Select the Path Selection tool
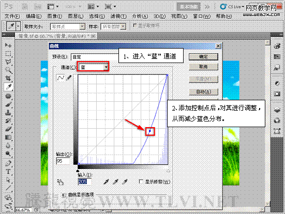This screenshot has width=285, height=214. point(8,180)
